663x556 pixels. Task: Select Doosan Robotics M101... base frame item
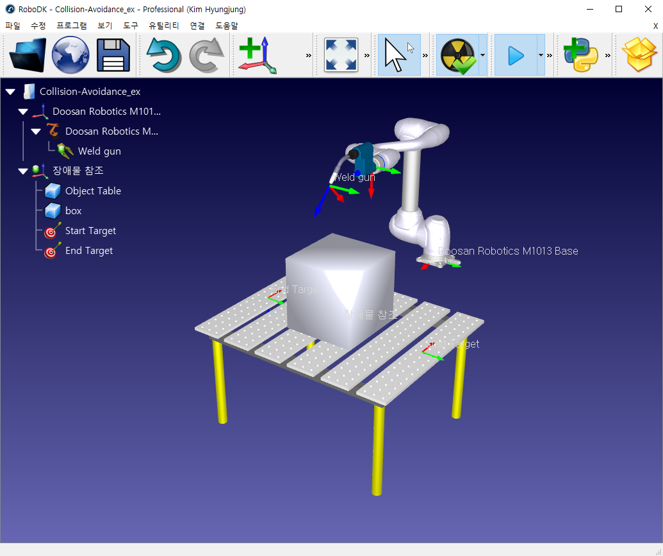pyautogui.click(x=106, y=112)
